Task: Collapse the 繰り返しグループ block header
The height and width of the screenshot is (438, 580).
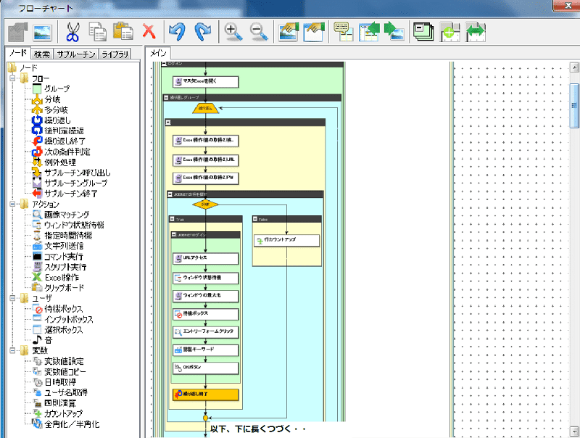Action: pos(167,98)
